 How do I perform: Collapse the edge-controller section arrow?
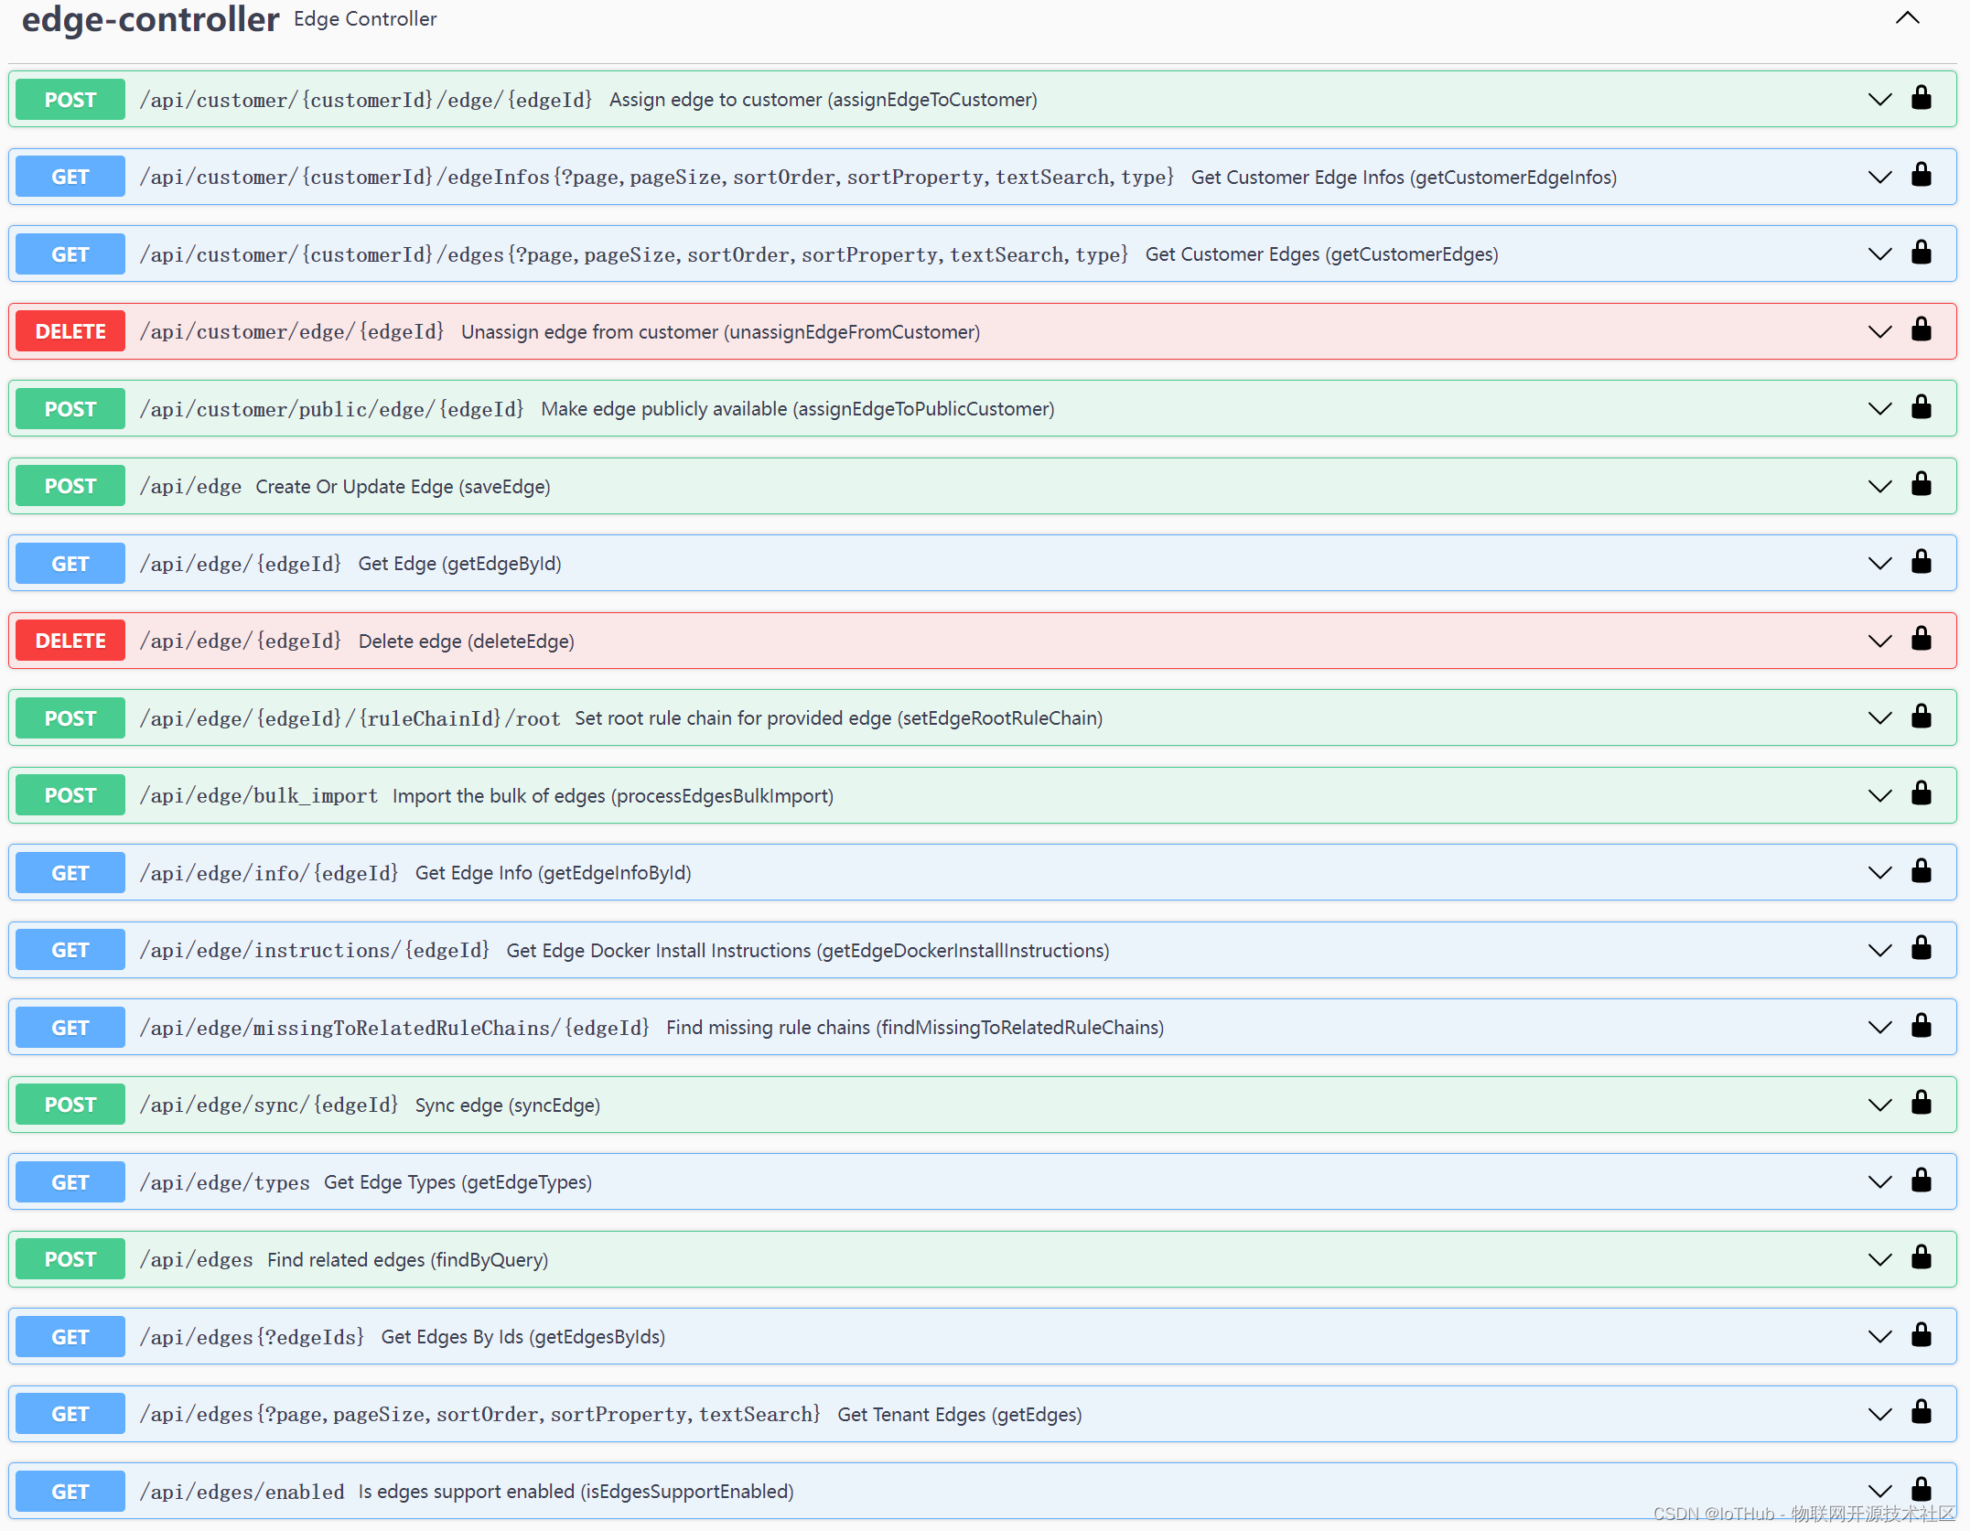(x=1907, y=18)
